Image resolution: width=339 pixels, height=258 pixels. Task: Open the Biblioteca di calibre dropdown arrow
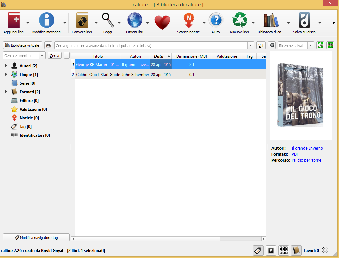coord(288,23)
